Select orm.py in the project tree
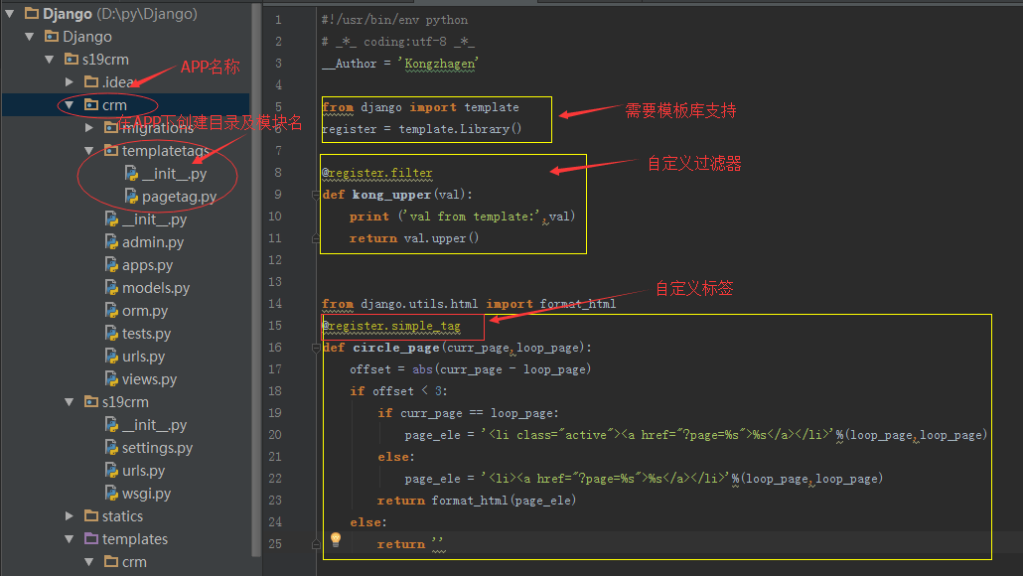 click(x=145, y=311)
